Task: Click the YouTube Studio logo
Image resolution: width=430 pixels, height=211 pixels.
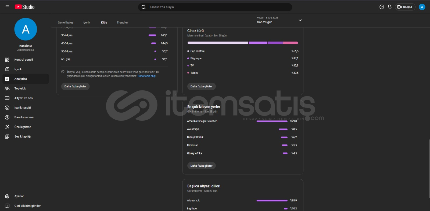Action: pyautogui.click(x=25, y=7)
